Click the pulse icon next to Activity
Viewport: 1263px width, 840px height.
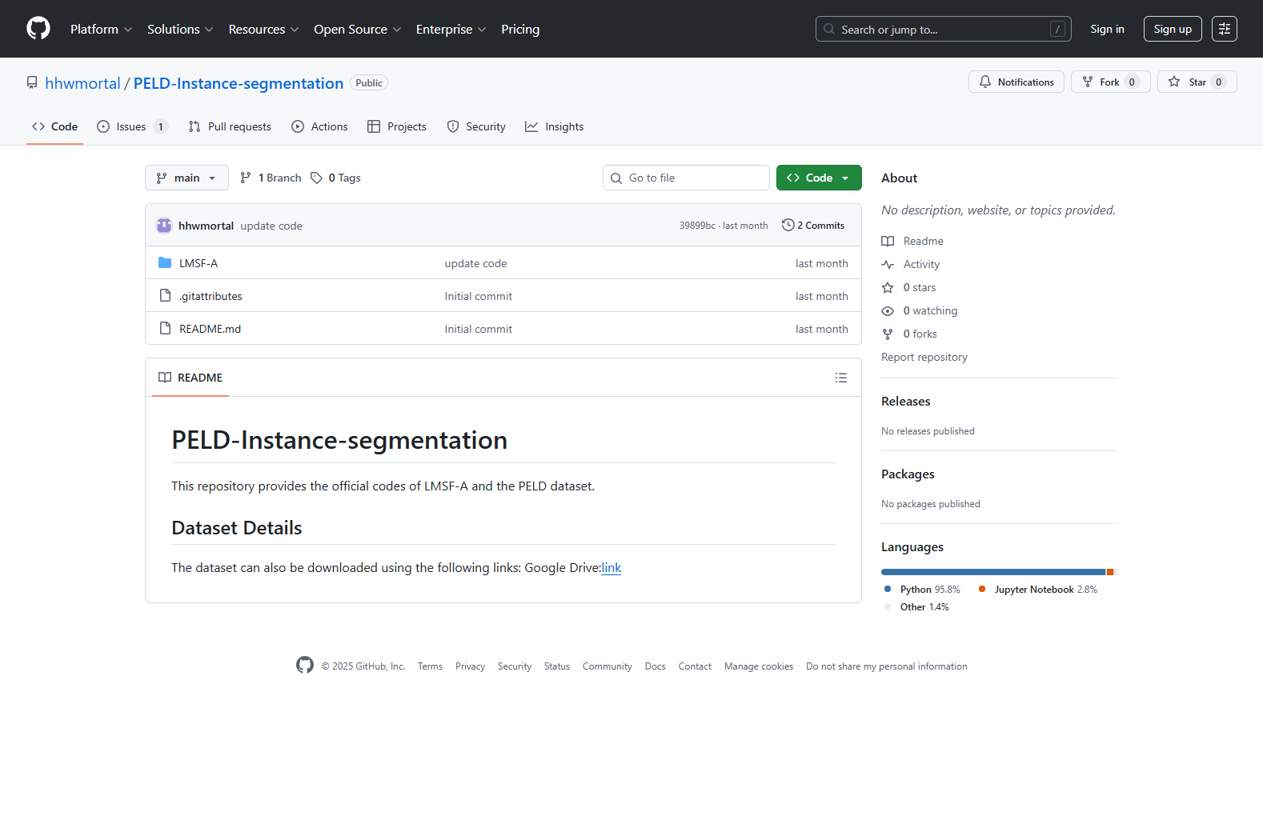[888, 264]
